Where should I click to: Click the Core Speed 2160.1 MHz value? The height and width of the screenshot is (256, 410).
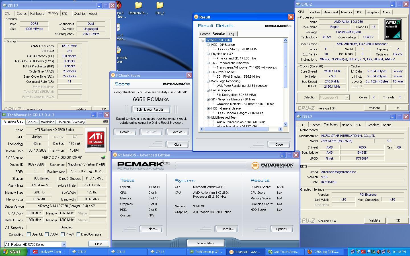coord(332,71)
